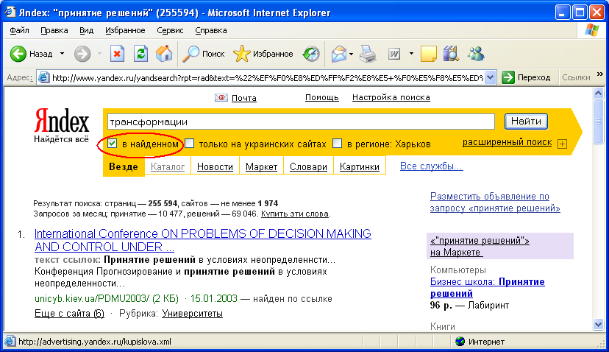
Task: Expand the Links (Ссылки) toolbar chevron
Action: click(599, 74)
